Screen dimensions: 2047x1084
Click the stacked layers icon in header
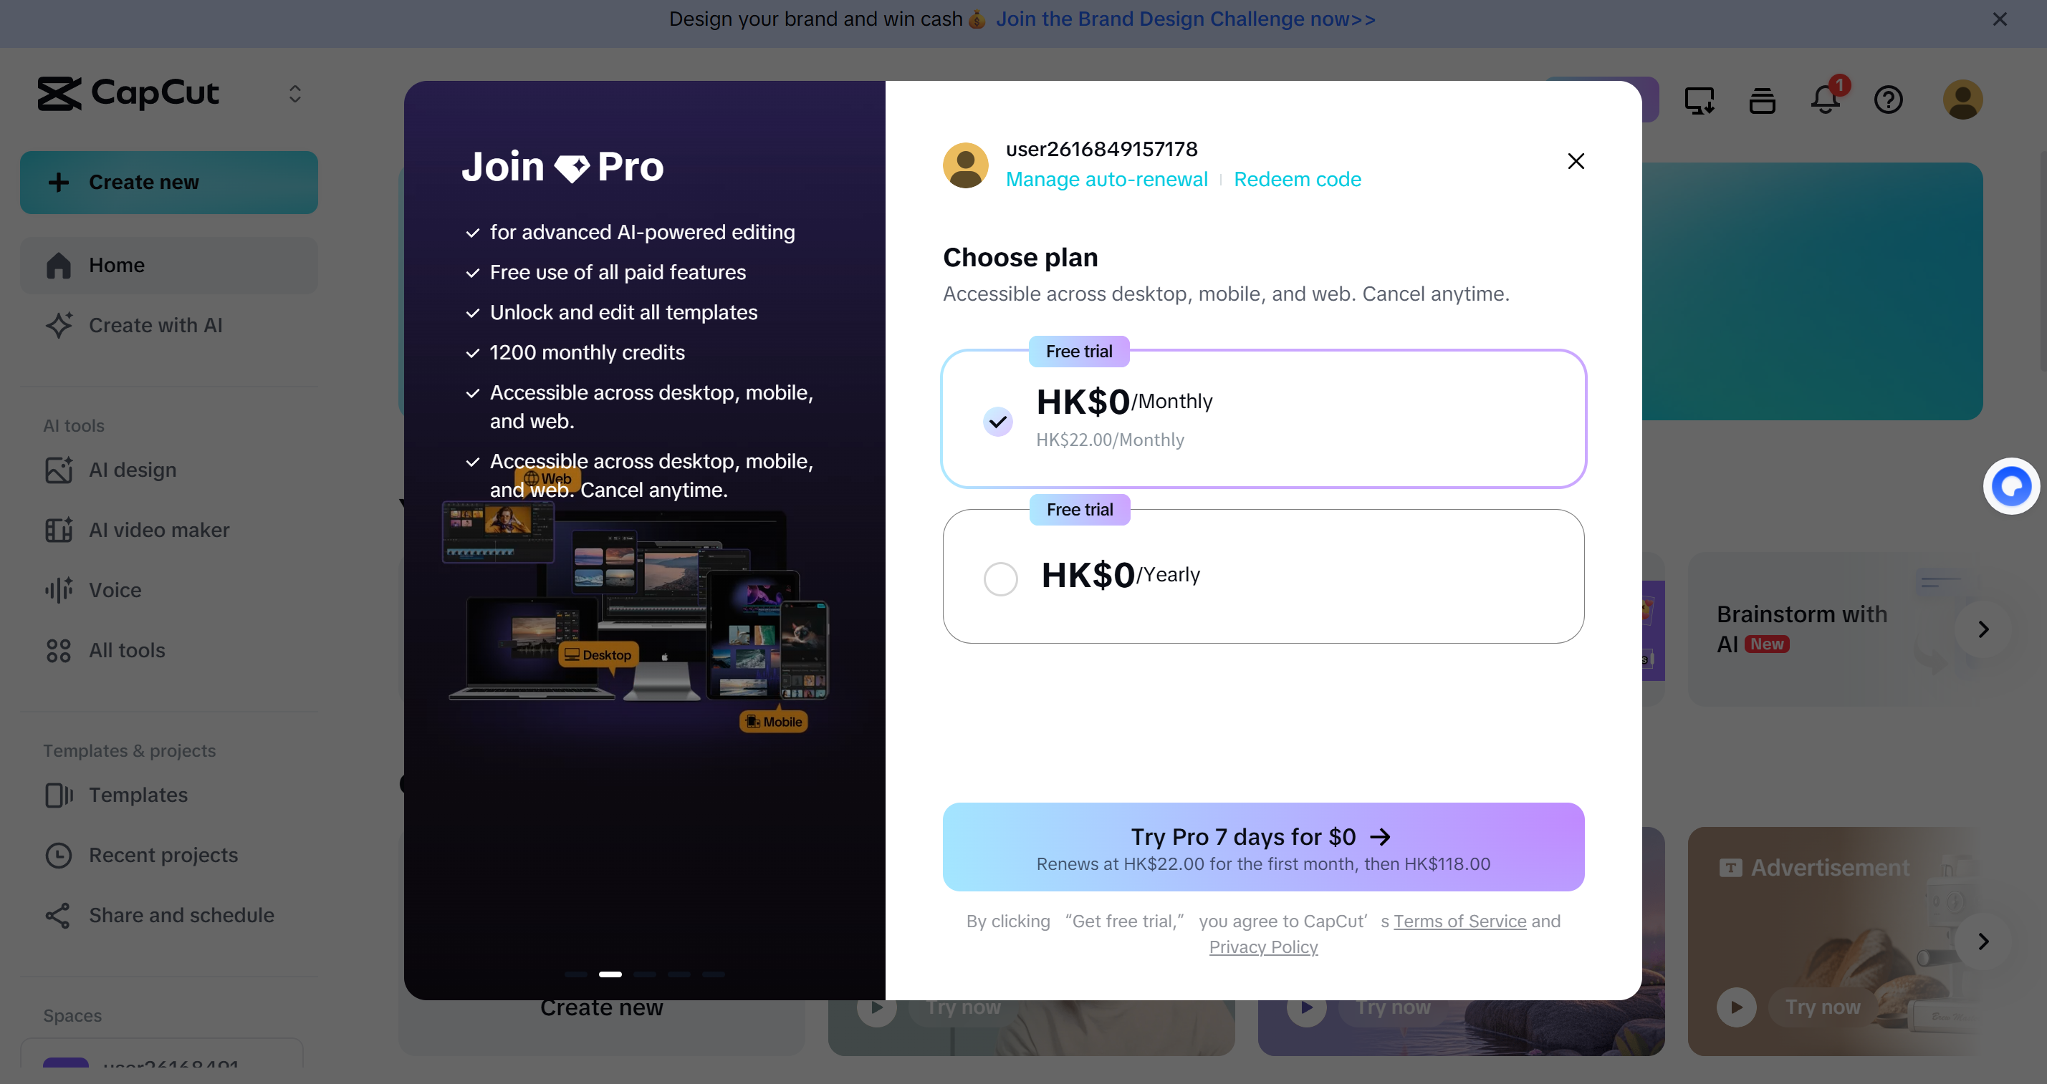(x=1762, y=100)
